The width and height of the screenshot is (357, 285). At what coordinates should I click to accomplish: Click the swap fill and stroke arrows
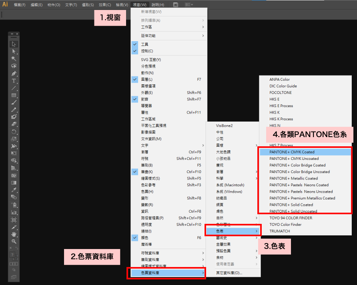tap(17, 248)
